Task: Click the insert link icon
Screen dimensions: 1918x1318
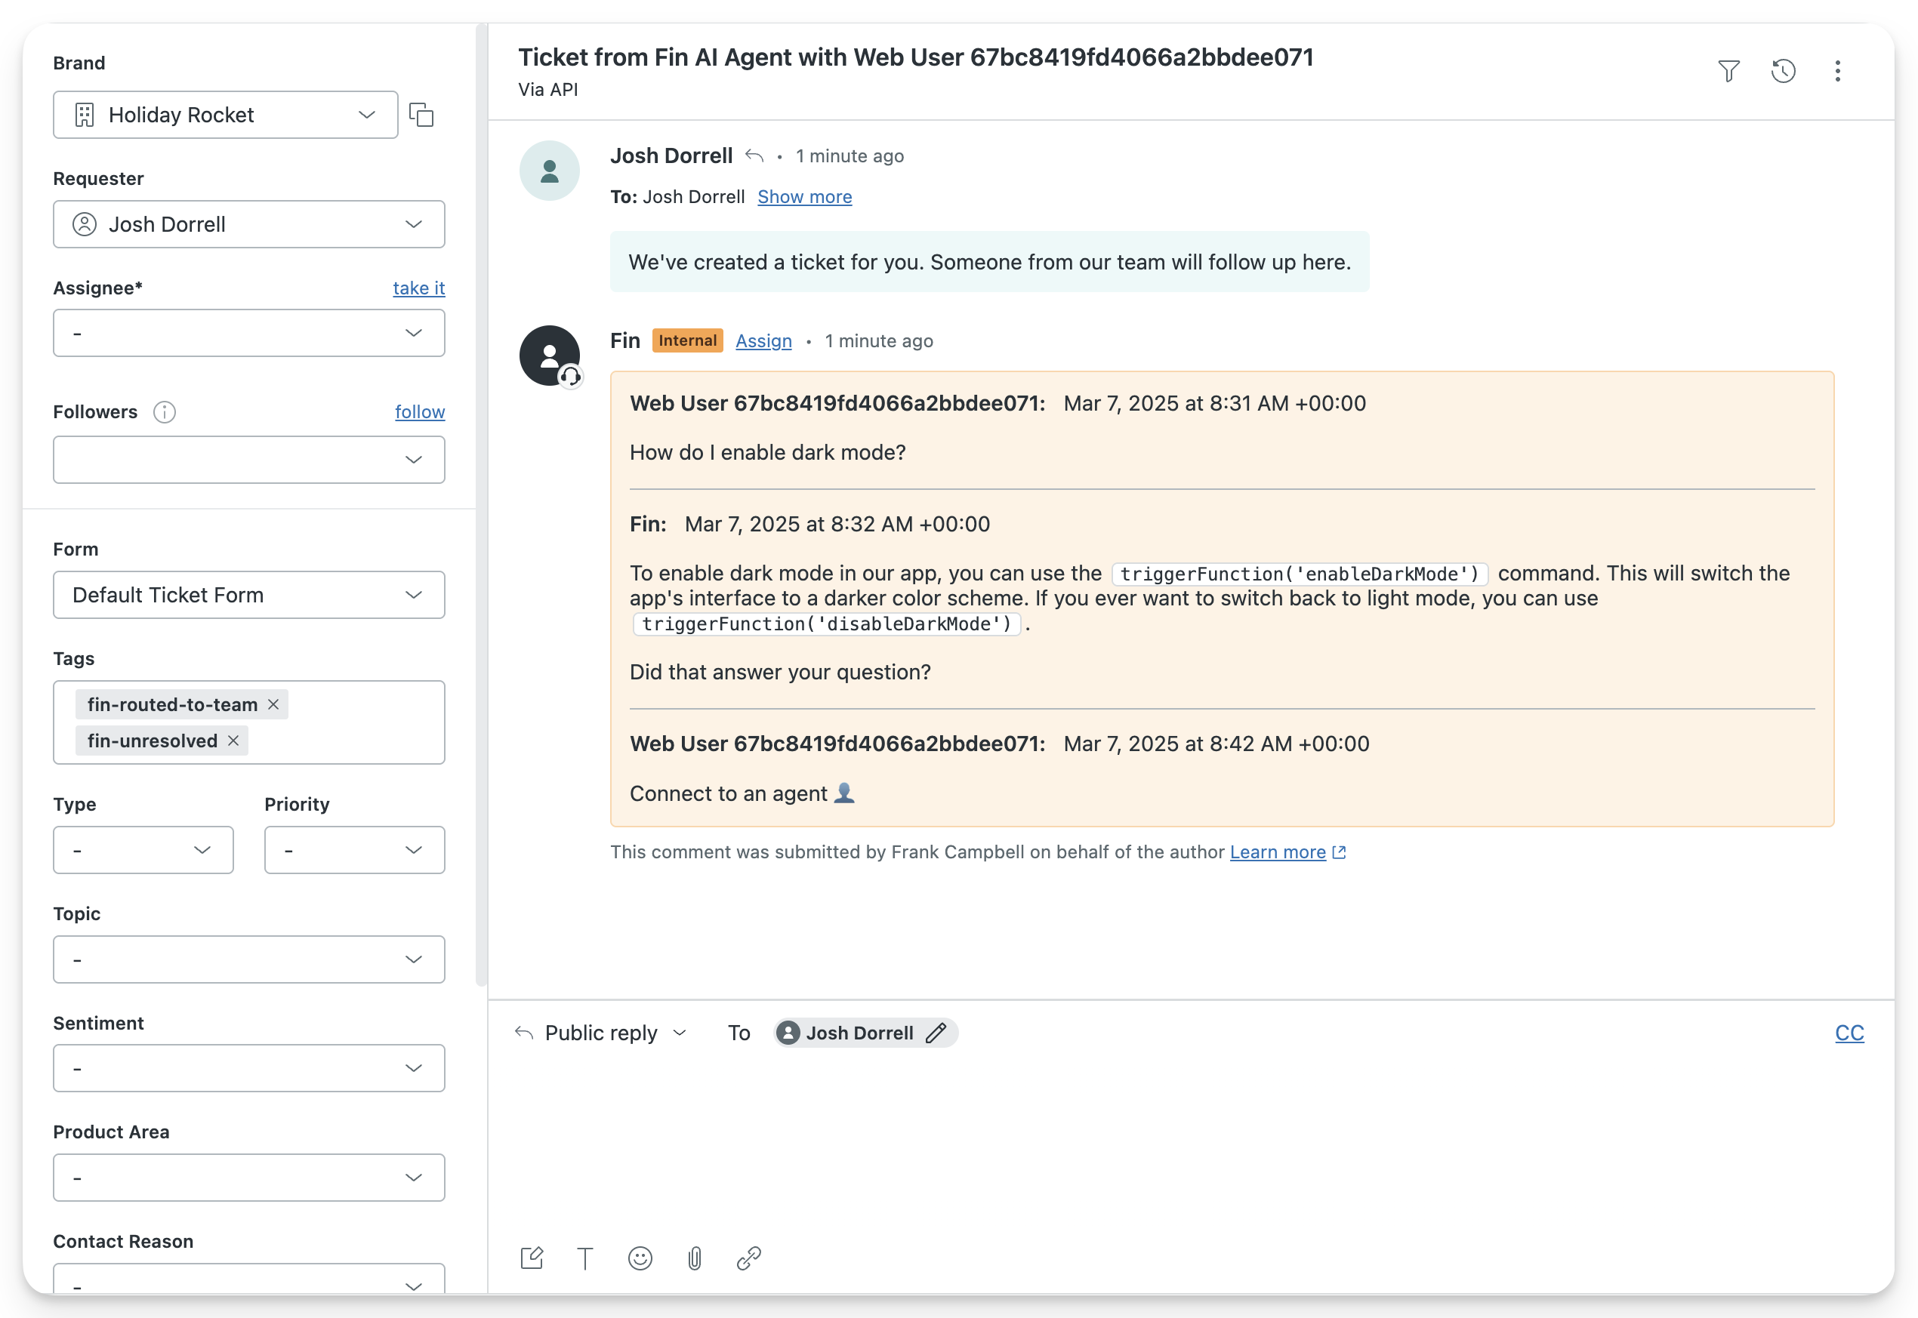Action: 748,1258
